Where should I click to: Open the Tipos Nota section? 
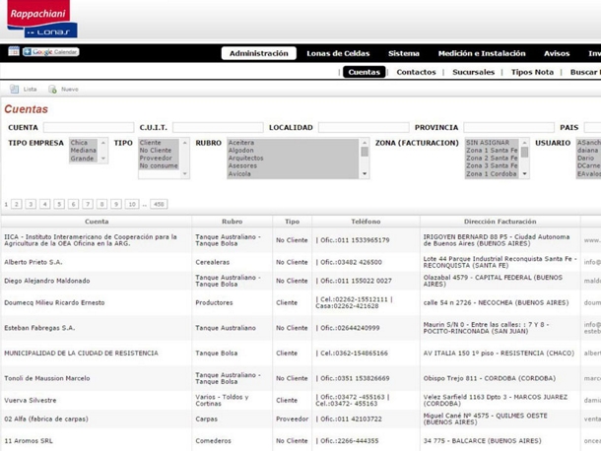(x=532, y=72)
